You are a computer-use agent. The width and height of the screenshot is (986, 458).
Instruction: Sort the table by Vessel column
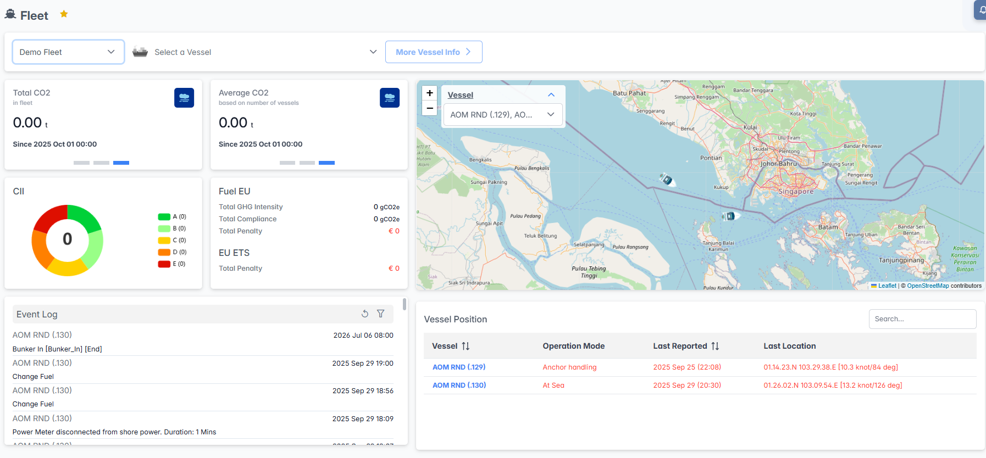pyautogui.click(x=466, y=346)
